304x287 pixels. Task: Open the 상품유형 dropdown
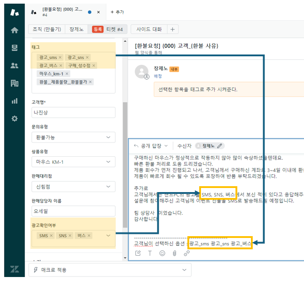click(74, 162)
